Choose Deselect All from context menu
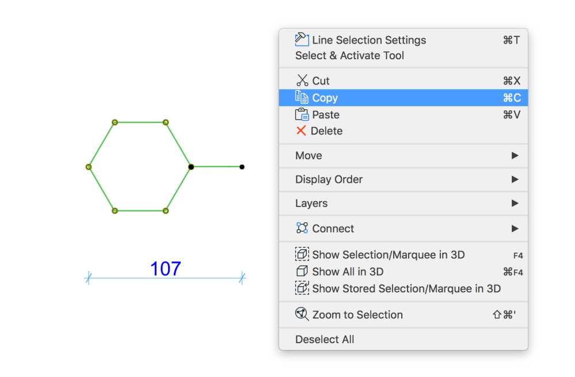 325,340
